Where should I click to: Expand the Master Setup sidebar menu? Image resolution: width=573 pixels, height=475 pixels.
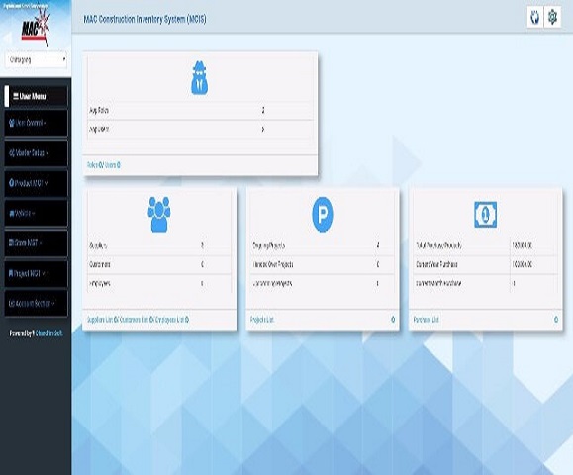point(36,153)
